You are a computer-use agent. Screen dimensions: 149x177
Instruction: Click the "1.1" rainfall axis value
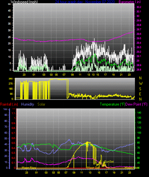point(13,113)
